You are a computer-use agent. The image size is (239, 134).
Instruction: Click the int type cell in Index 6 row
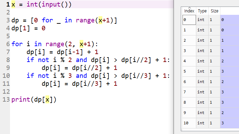pos(202,82)
